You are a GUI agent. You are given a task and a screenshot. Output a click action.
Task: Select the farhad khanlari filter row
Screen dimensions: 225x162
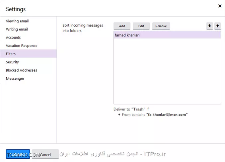click(x=167, y=35)
